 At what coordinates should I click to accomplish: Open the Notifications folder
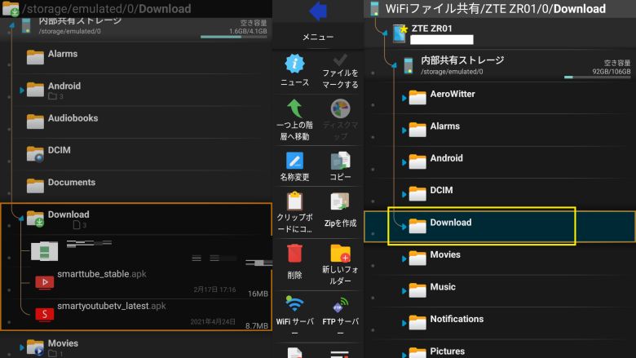(x=500, y=323)
